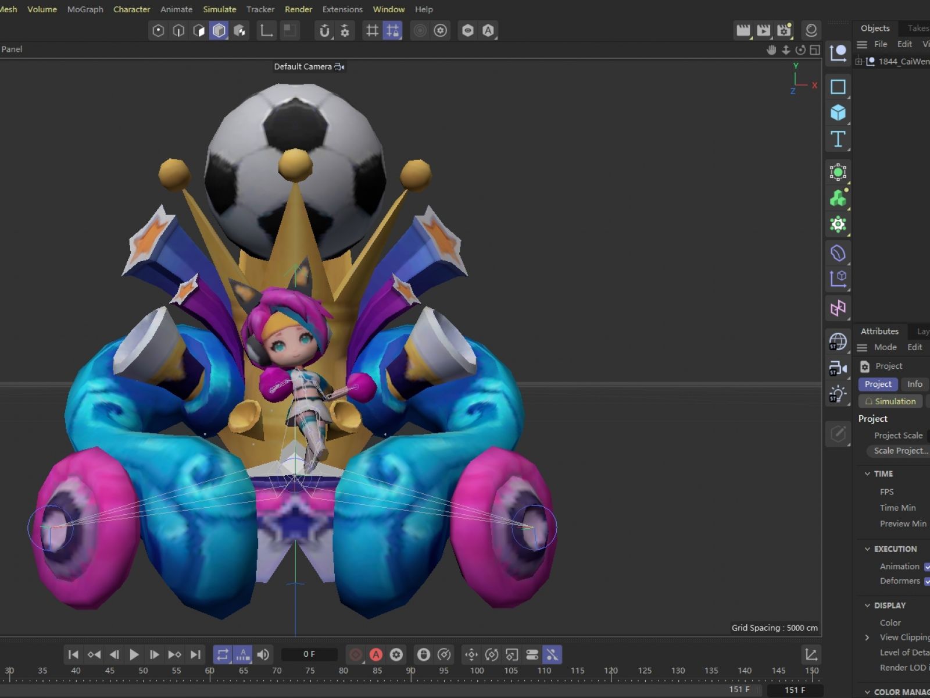
Task: Toggle point level animation recording
Action: [552, 655]
